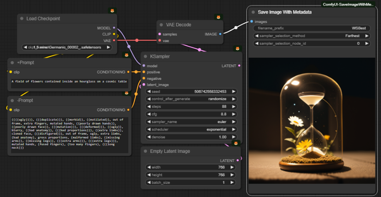Collapse the Load Checkpoint node via title dot

click(22, 19)
